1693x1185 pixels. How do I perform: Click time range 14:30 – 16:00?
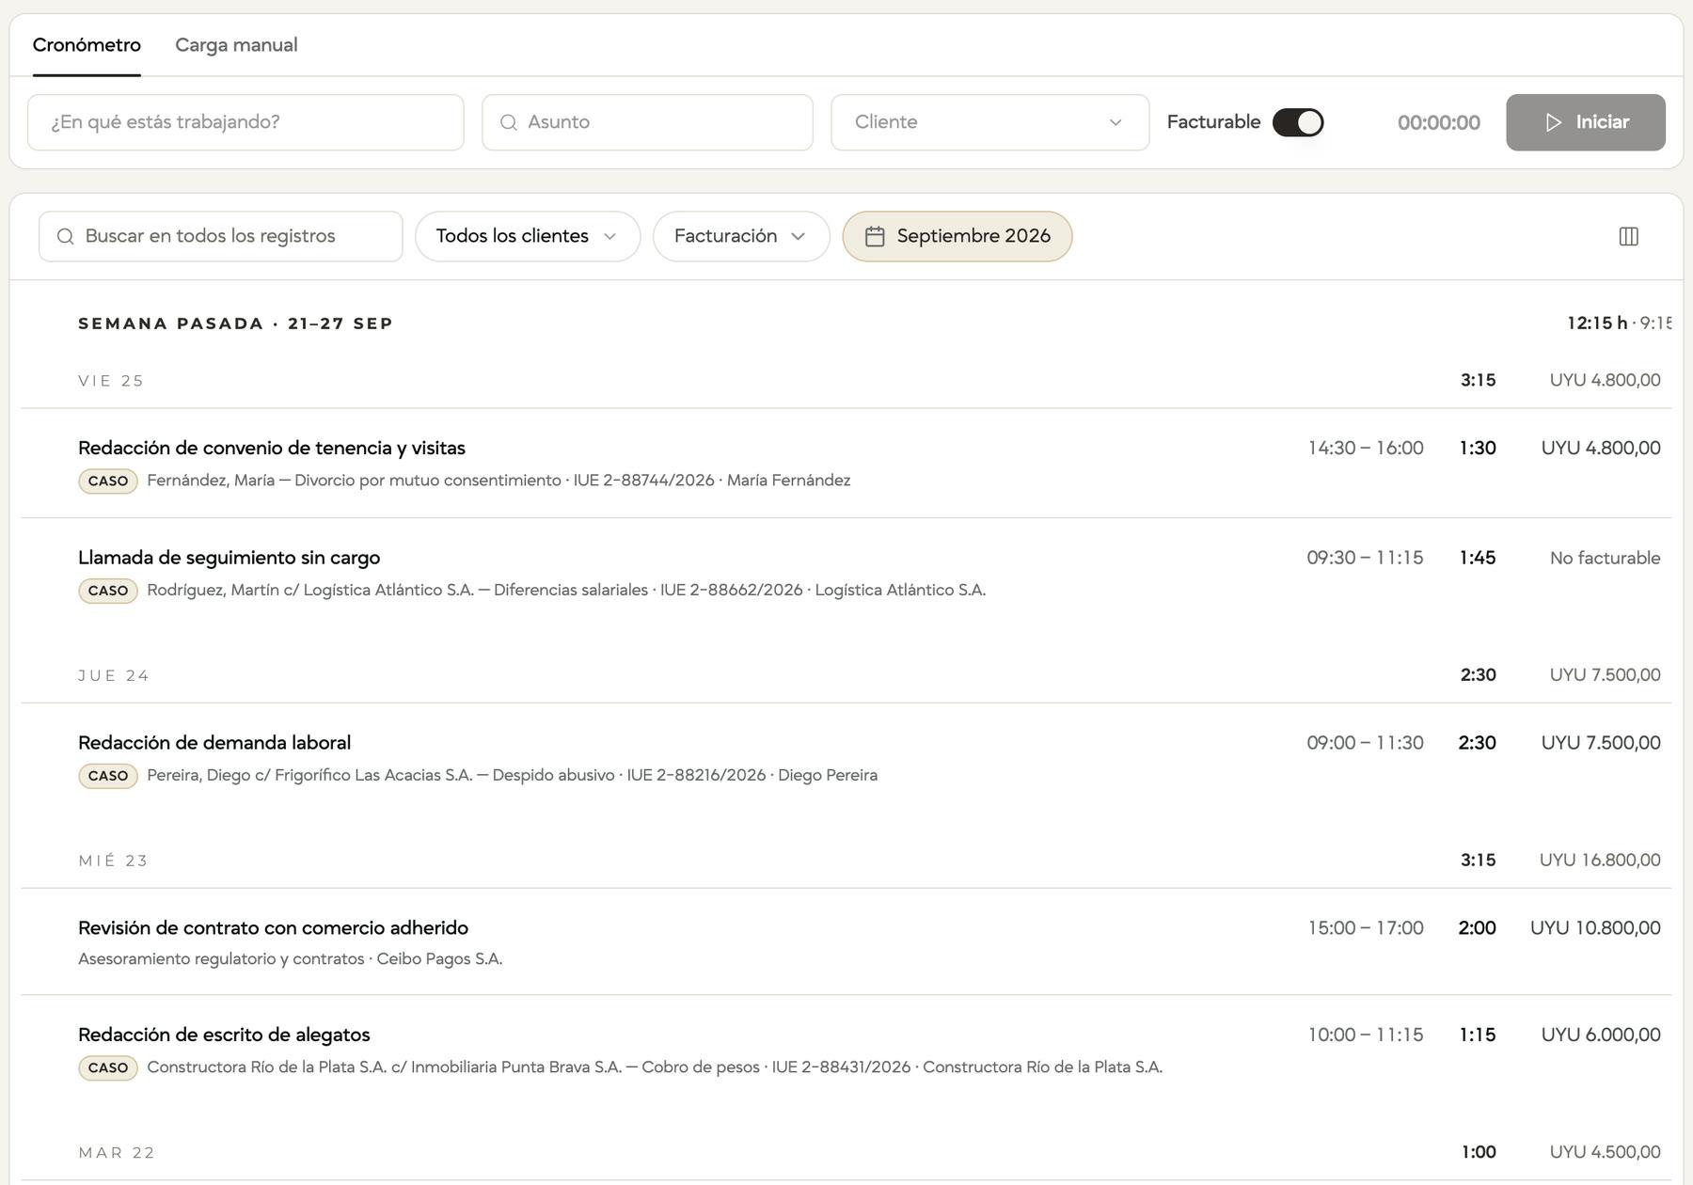click(1366, 448)
